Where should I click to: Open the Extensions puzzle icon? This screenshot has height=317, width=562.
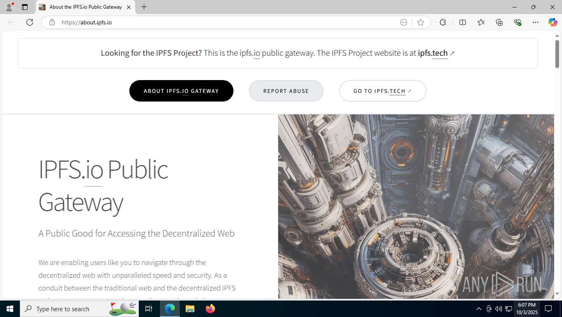pyautogui.click(x=443, y=22)
